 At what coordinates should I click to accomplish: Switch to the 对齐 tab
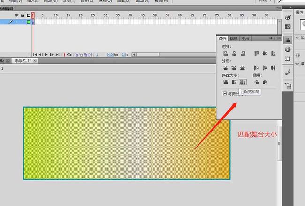pos(222,38)
